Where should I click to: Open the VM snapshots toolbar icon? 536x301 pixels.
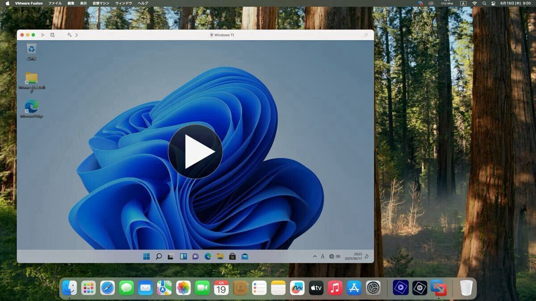point(52,35)
